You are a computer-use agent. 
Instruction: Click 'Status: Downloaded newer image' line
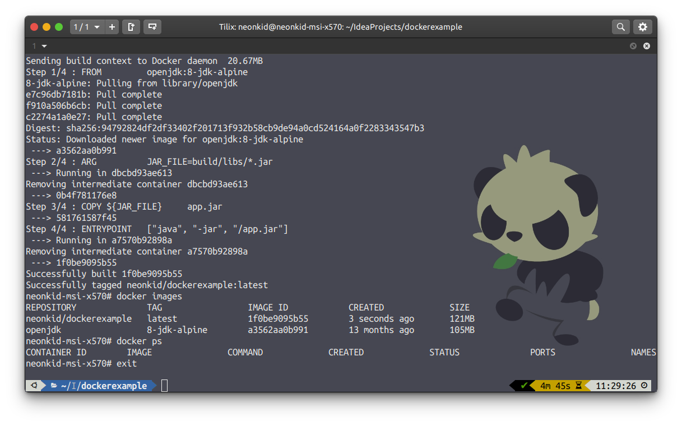(x=164, y=140)
